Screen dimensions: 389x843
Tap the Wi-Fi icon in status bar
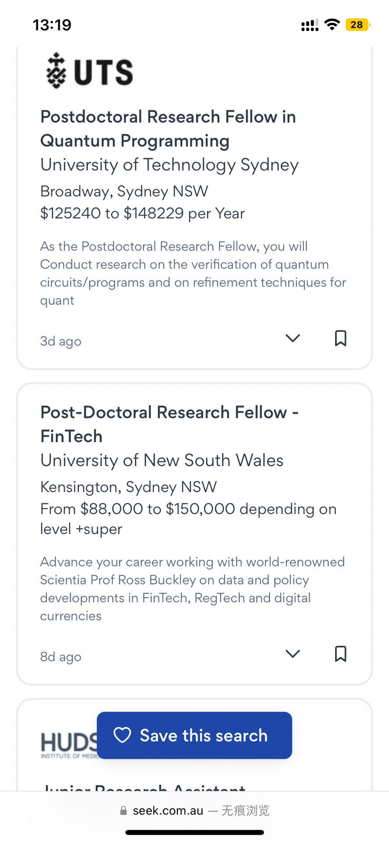332,25
